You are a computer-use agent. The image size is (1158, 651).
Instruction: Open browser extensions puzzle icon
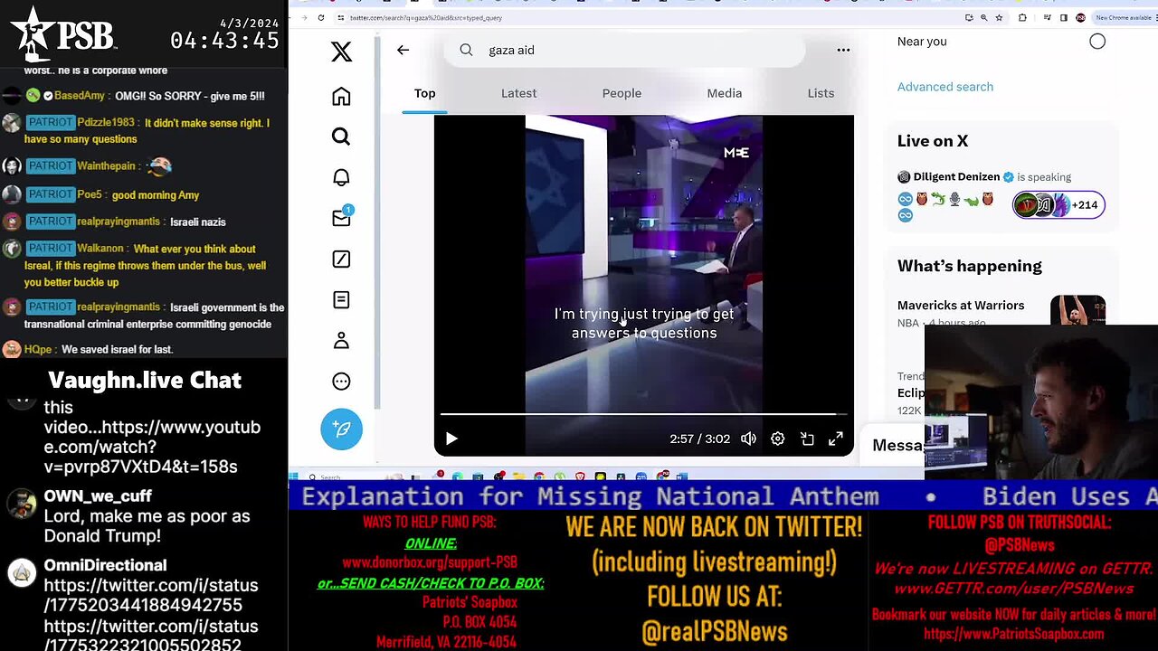click(x=1022, y=17)
